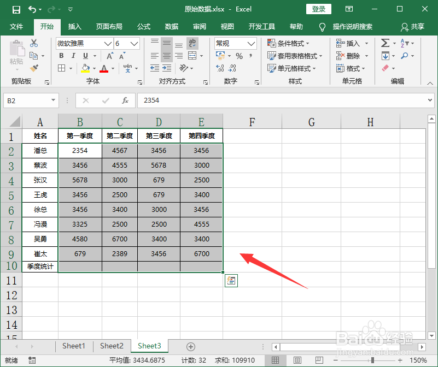Click the Fill down icon

point(386,56)
